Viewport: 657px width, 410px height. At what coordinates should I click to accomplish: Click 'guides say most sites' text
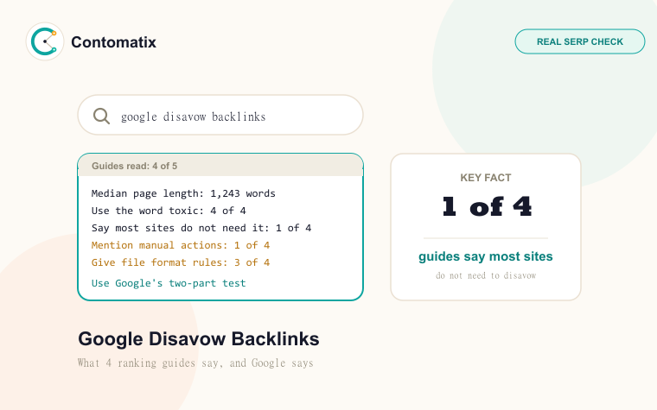click(x=486, y=256)
